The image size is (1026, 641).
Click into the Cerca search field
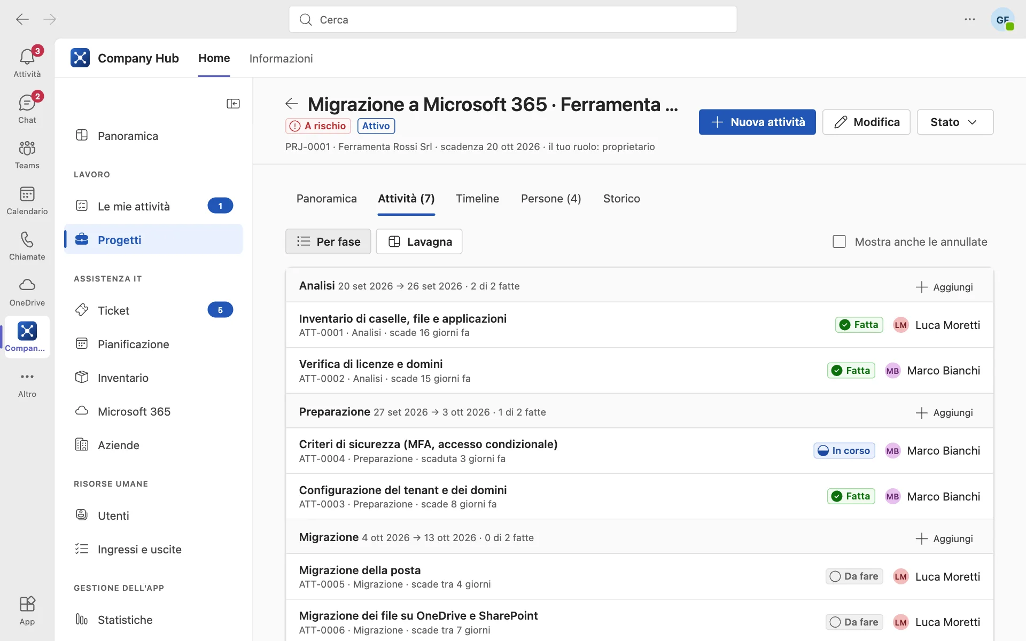click(513, 20)
